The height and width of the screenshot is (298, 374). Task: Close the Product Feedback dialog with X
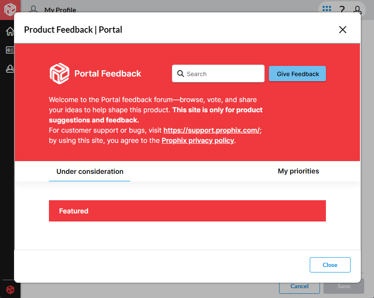point(343,29)
